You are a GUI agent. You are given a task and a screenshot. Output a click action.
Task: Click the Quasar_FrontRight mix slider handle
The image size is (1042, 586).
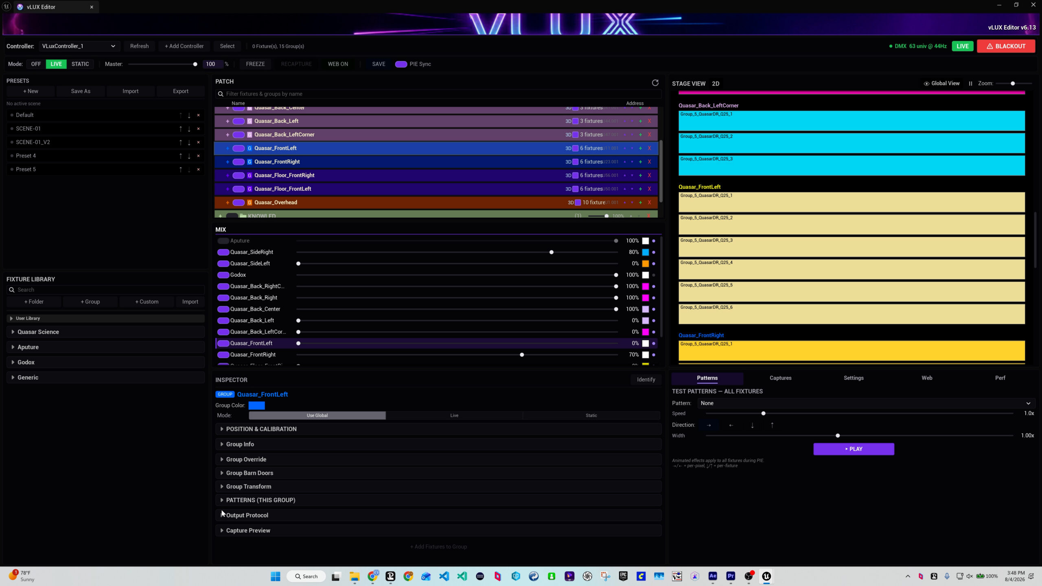[522, 355]
